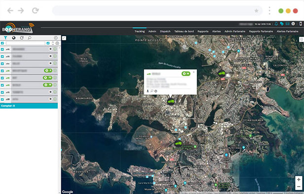Click the NOUVILLE map label
304x194 pixels.
(x=81, y=172)
